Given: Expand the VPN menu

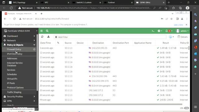Looking at the screenshot, I should tap(19, 101).
